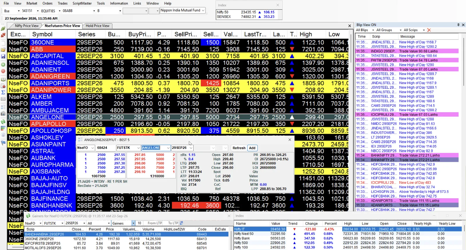Click the blue info circle icon

(x=3, y=135)
